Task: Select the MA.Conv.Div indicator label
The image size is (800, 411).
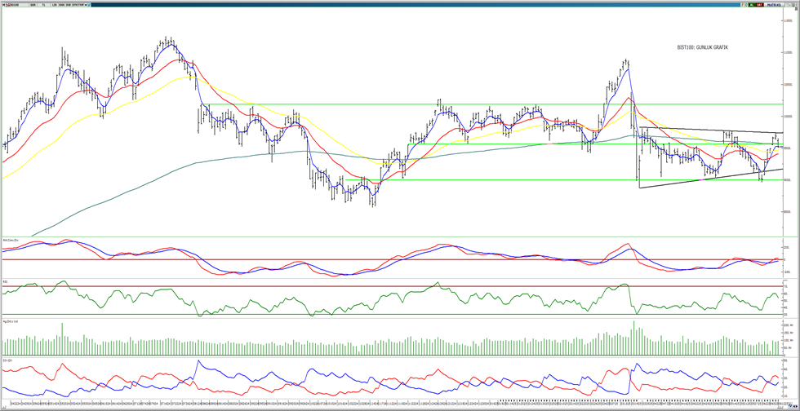Action: coord(11,240)
